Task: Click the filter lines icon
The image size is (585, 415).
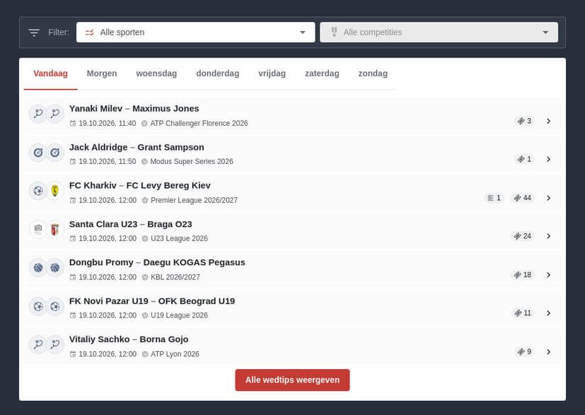Action: pyautogui.click(x=34, y=33)
